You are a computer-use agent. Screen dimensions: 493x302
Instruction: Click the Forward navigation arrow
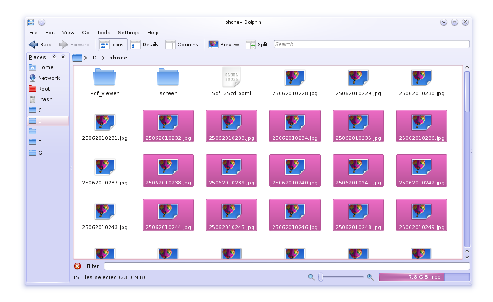pos(74,45)
